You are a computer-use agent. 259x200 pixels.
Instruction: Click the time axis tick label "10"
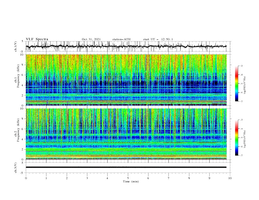point(230,178)
